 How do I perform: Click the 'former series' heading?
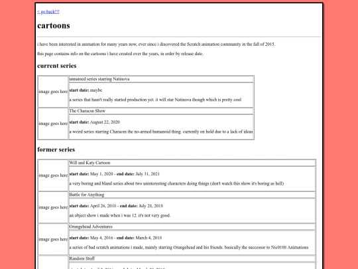(56, 149)
